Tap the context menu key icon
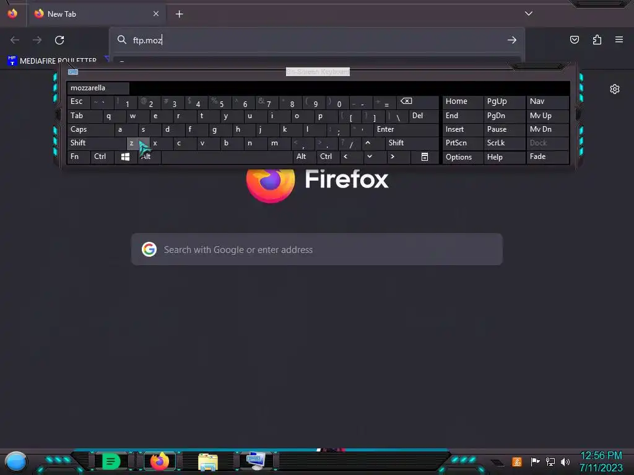634x475 pixels. point(425,156)
